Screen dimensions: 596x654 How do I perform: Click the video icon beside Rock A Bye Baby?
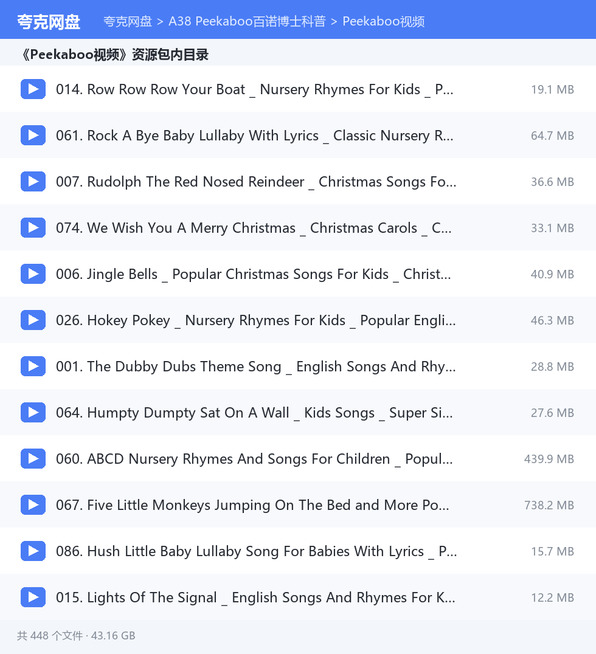pos(33,135)
